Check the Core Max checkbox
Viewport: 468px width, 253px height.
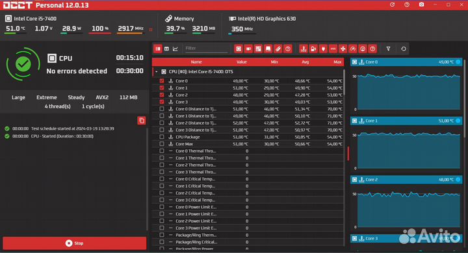(161, 144)
